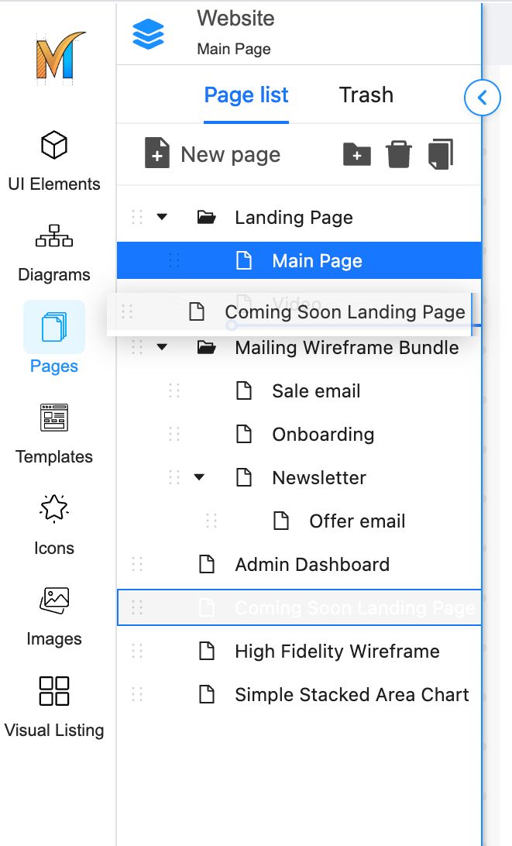Image resolution: width=512 pixels, height=846 pixels.
Task: Select the Admin Dashboard page
Action: pos(299,564)
